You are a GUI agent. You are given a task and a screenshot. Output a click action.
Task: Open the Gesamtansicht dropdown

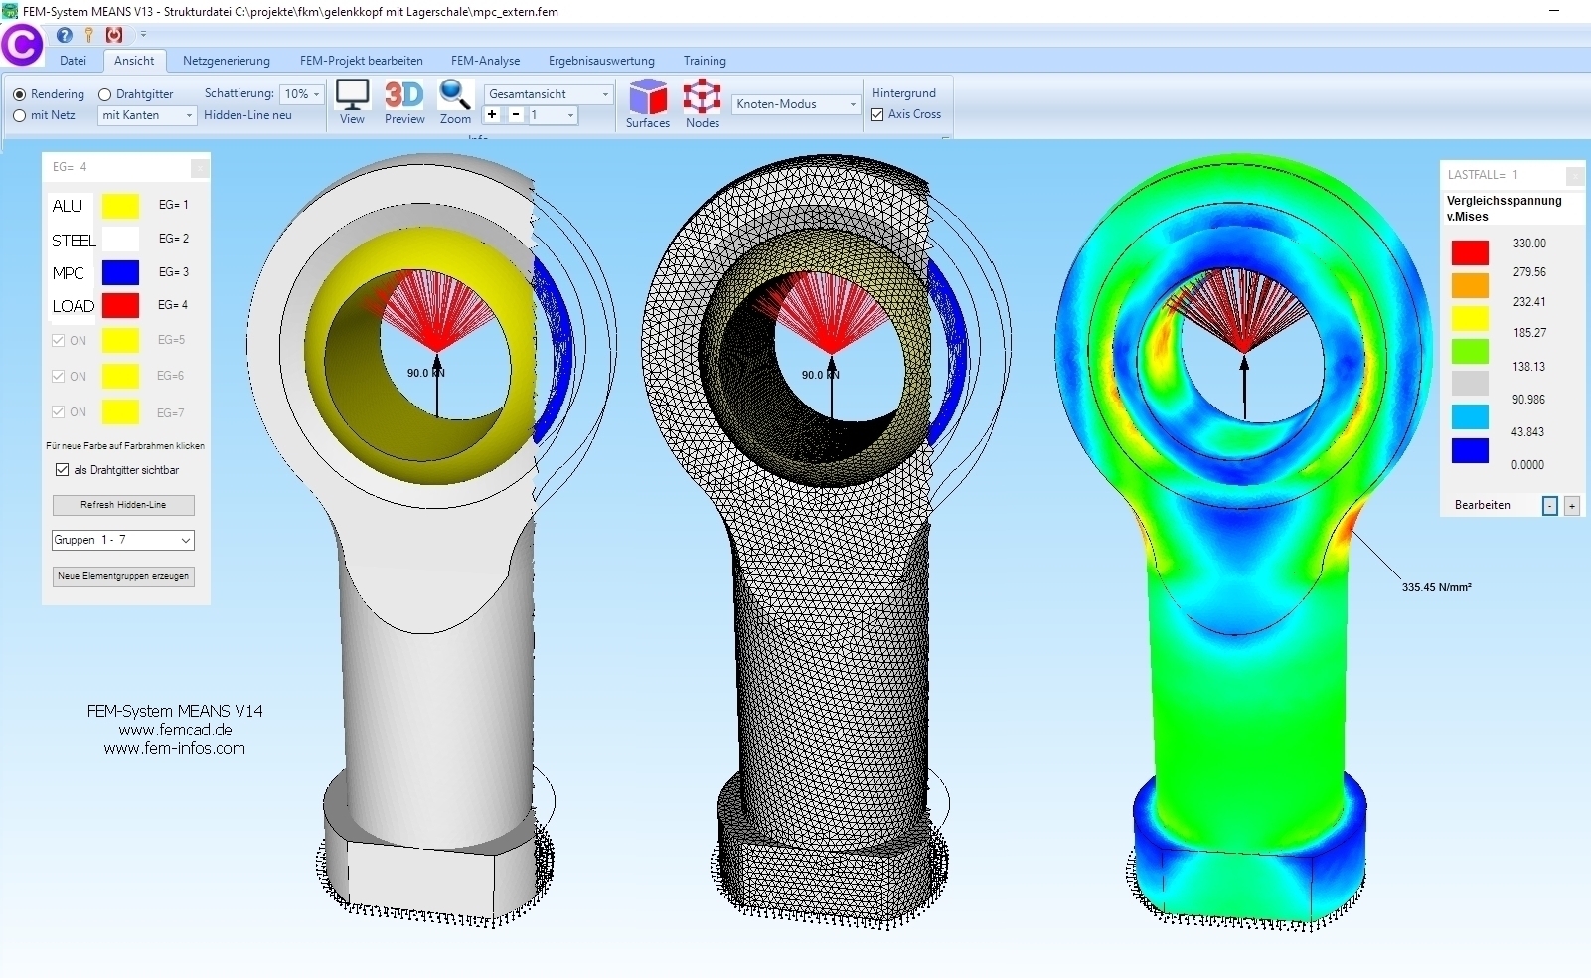[549, 94]
